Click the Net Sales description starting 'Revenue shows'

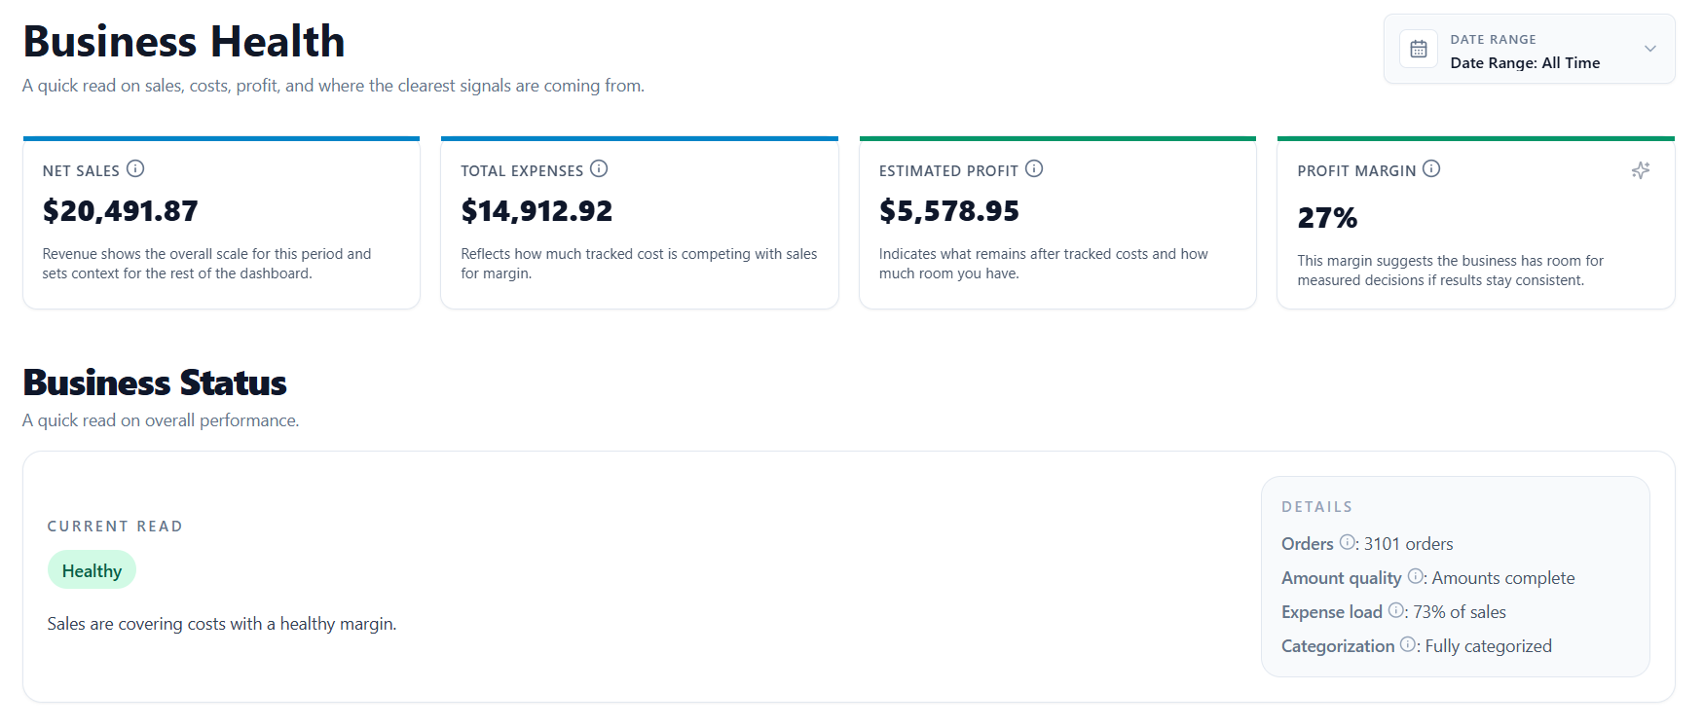[206, 264]
